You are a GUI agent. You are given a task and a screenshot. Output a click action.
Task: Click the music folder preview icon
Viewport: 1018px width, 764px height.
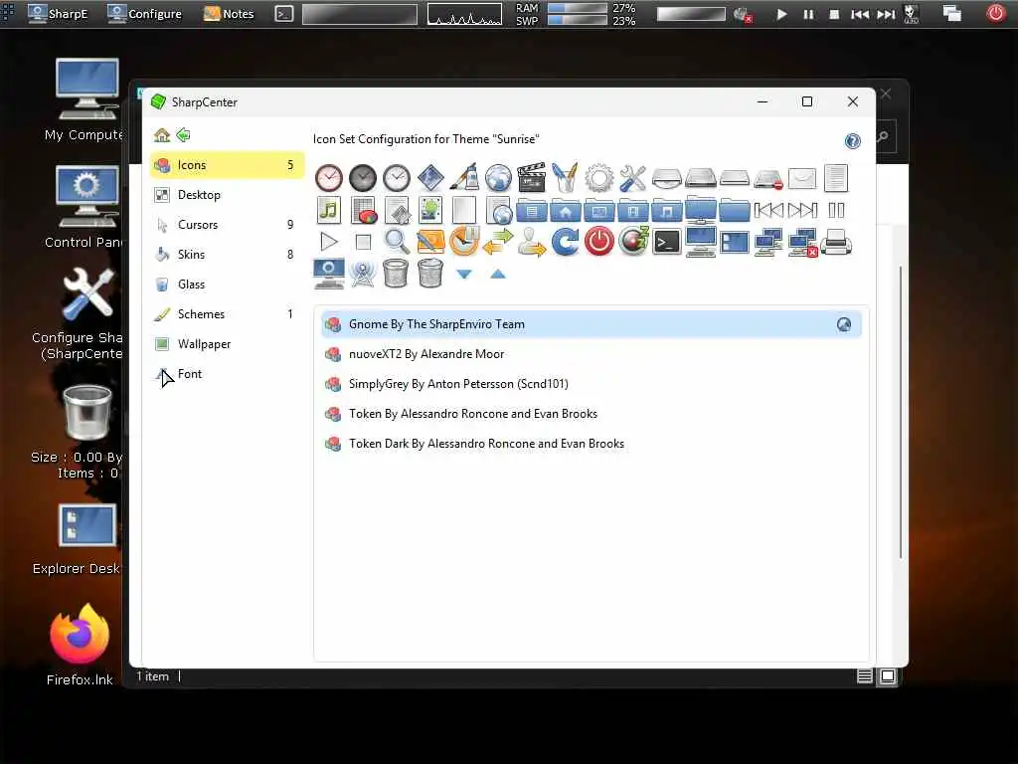666,211
